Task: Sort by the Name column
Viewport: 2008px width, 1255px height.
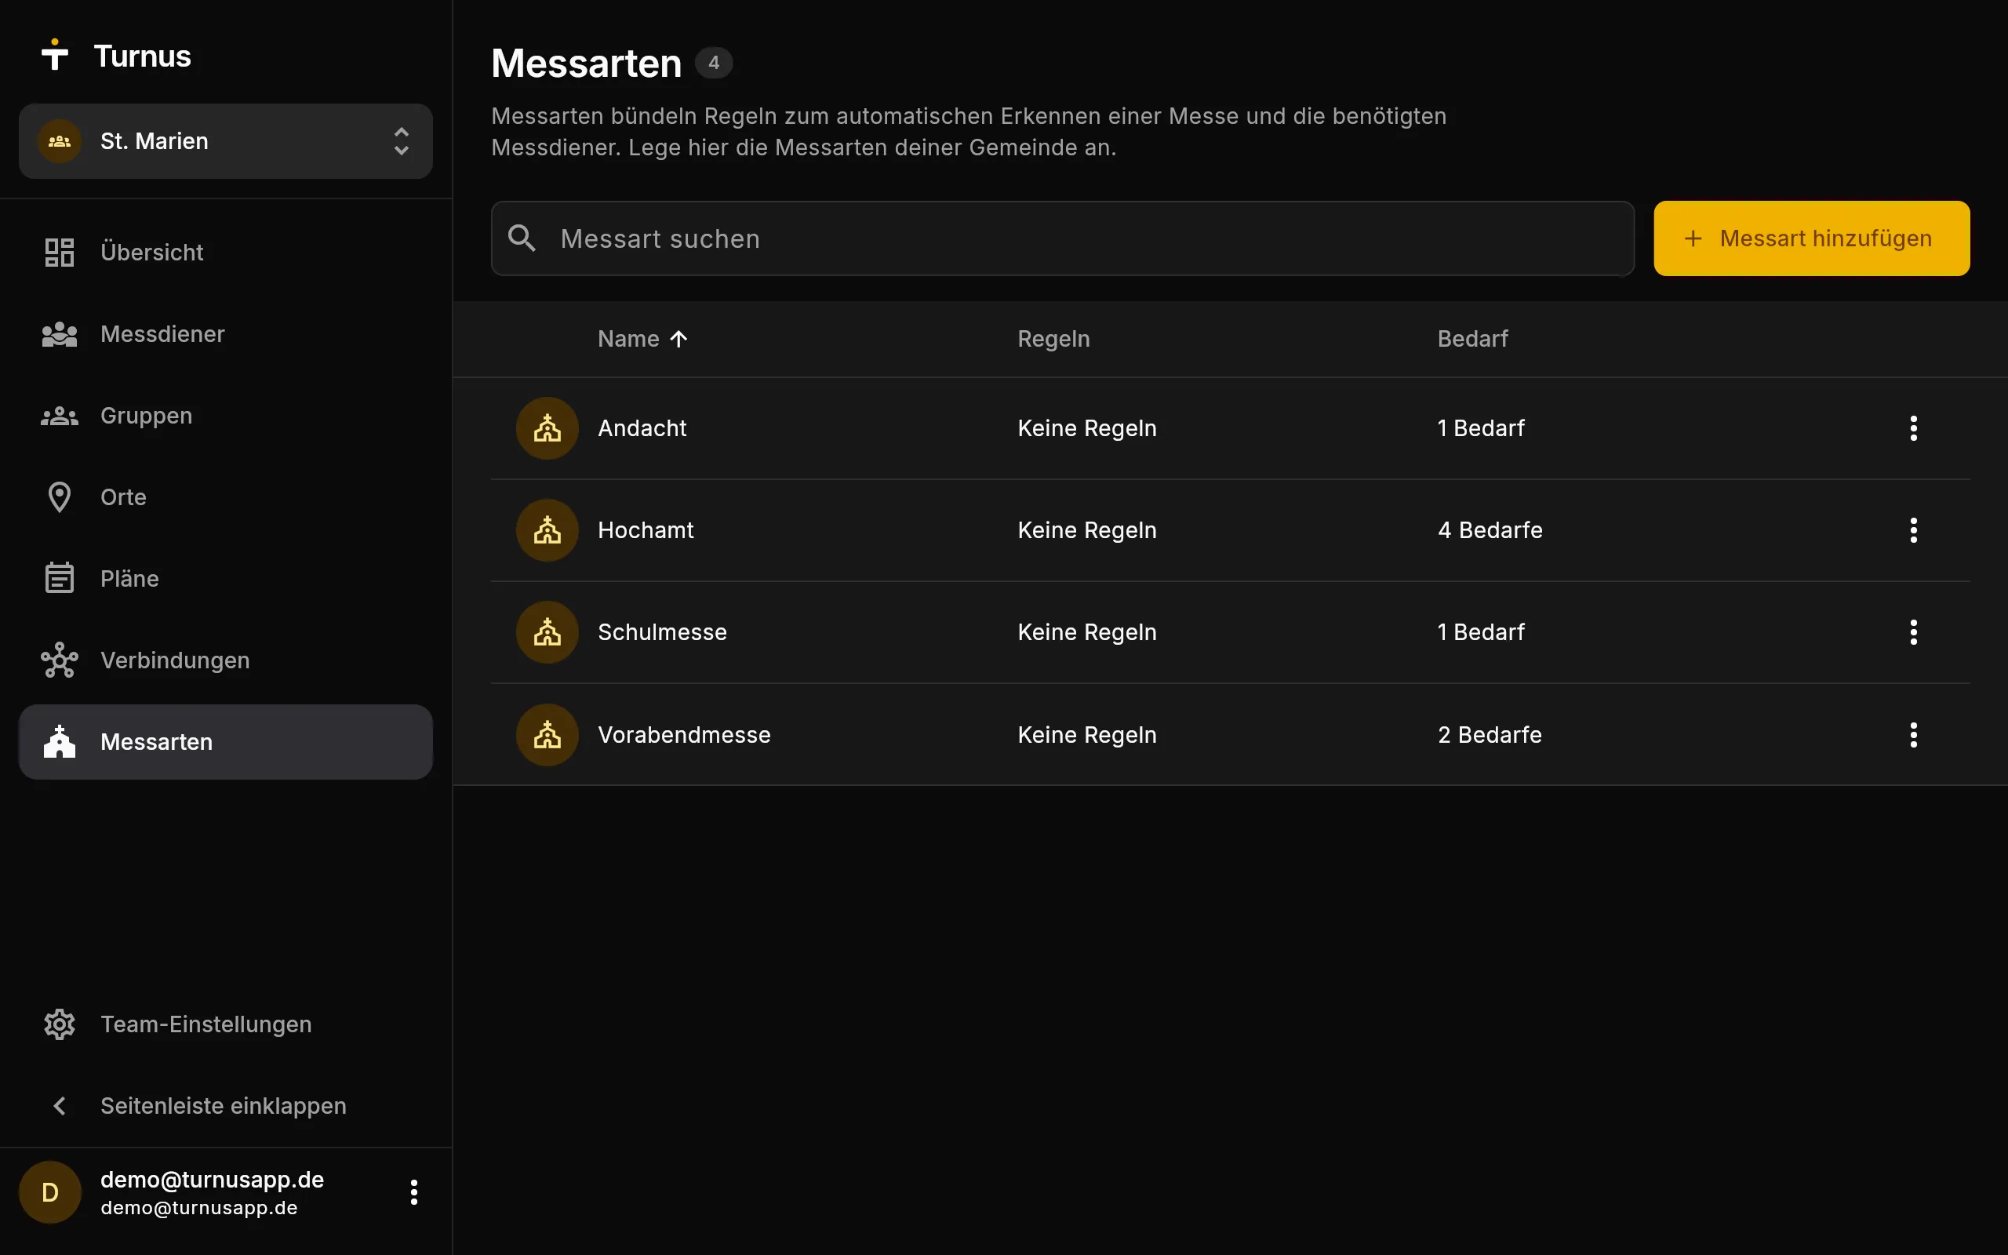Action: click(628, 339)
